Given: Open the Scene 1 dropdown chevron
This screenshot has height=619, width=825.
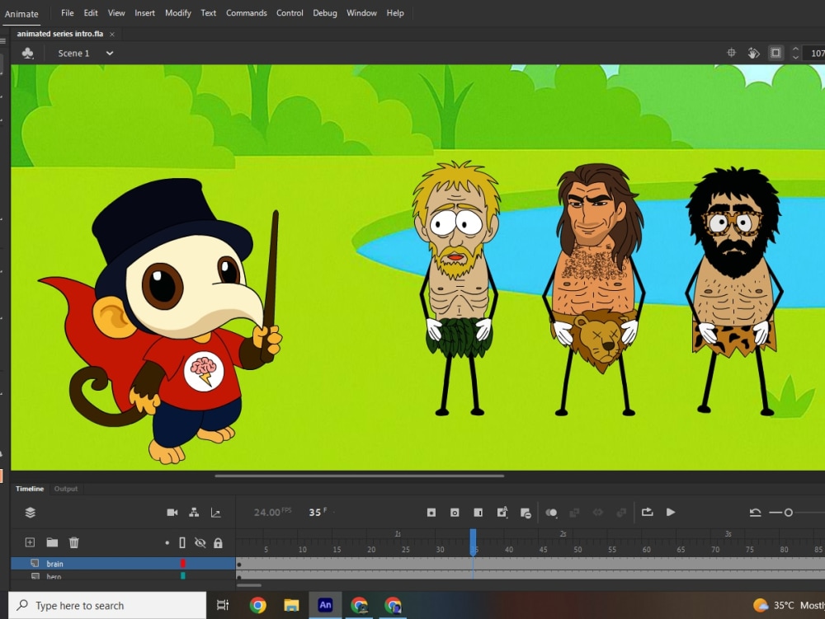Looking at the screenshot, I should tap(110, 53).
